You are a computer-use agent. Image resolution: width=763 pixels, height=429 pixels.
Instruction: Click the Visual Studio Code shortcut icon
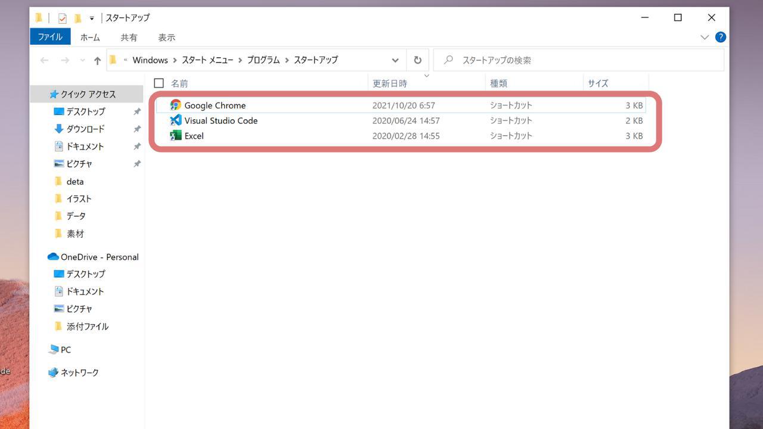click(175, 120)
